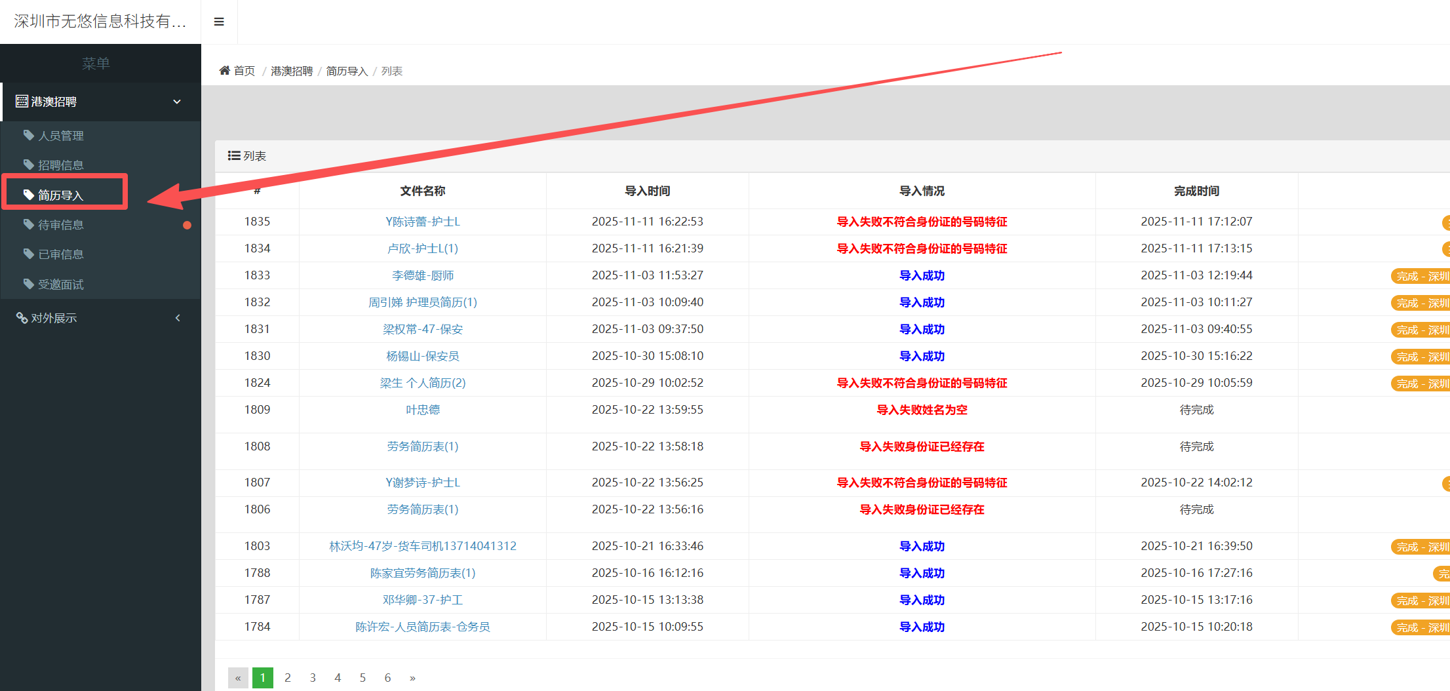The image size is (1450, 691).
Task: Click the home icon in breadcrumb
Action: pos(224,70)
